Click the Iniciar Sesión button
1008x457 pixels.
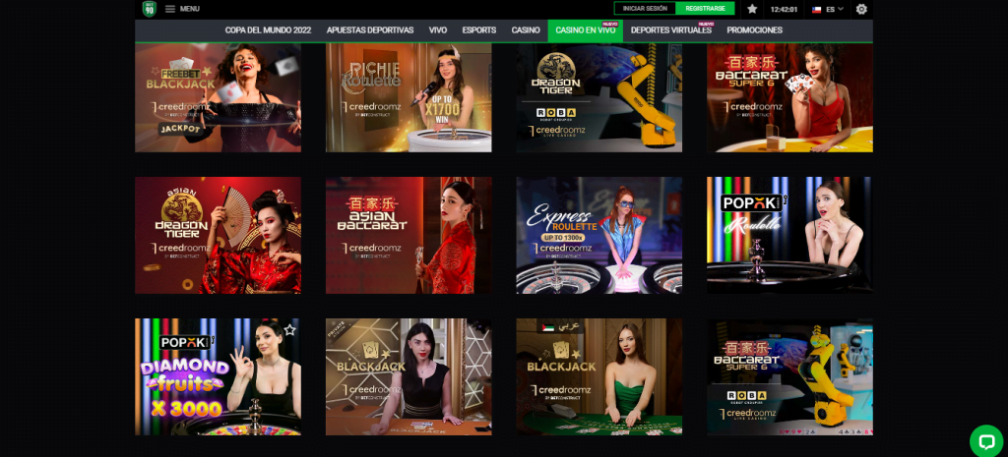(x=645, y=9)
